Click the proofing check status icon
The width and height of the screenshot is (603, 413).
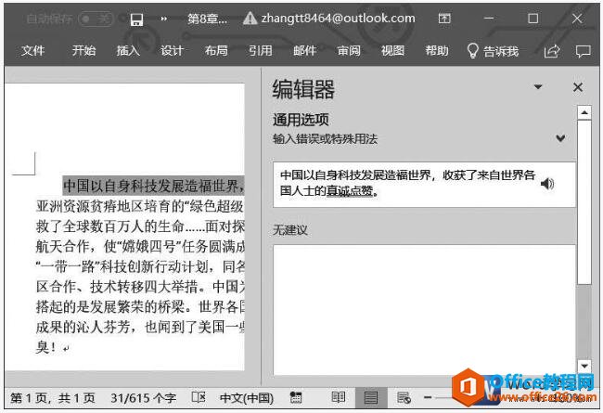[x=198, y=397]
